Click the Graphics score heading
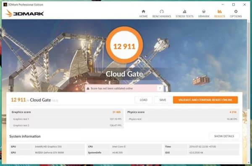 21,112
